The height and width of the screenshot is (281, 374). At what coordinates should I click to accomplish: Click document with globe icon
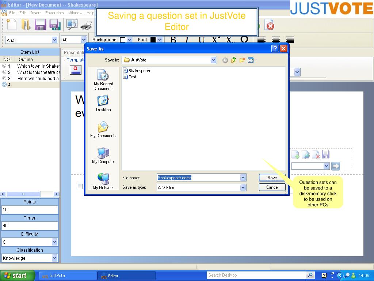[x=306, y=155]
